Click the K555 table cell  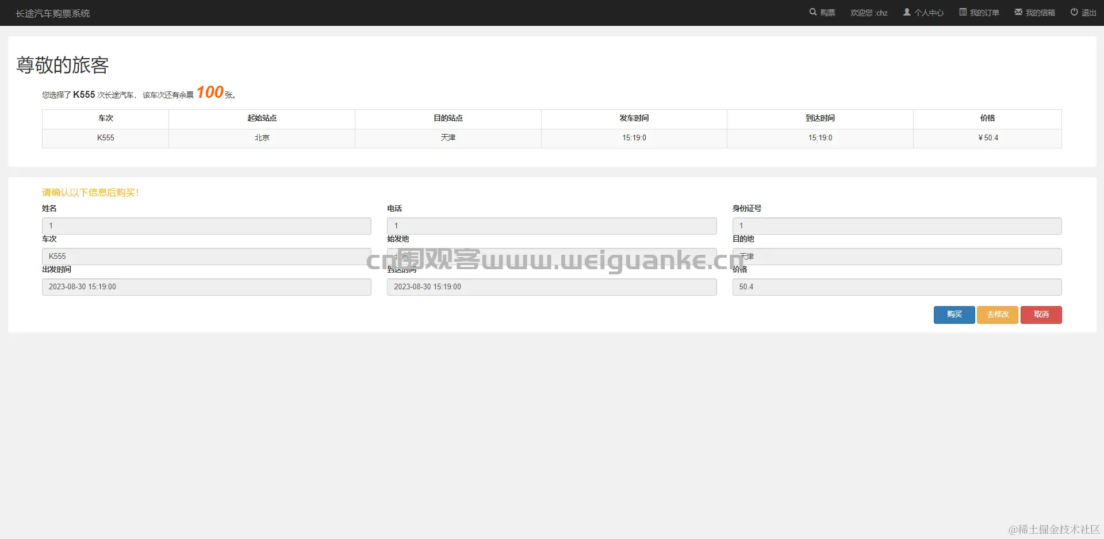tap(106, 138)
